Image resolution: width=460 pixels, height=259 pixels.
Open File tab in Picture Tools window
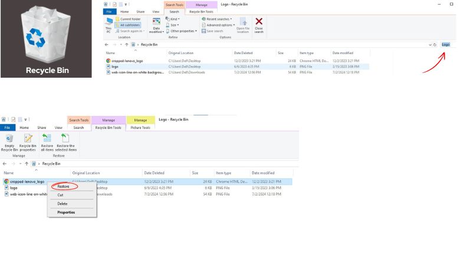pos(7,128)
